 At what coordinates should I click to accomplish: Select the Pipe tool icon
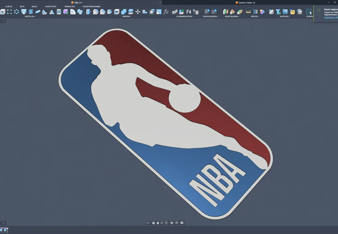point(38,11)
